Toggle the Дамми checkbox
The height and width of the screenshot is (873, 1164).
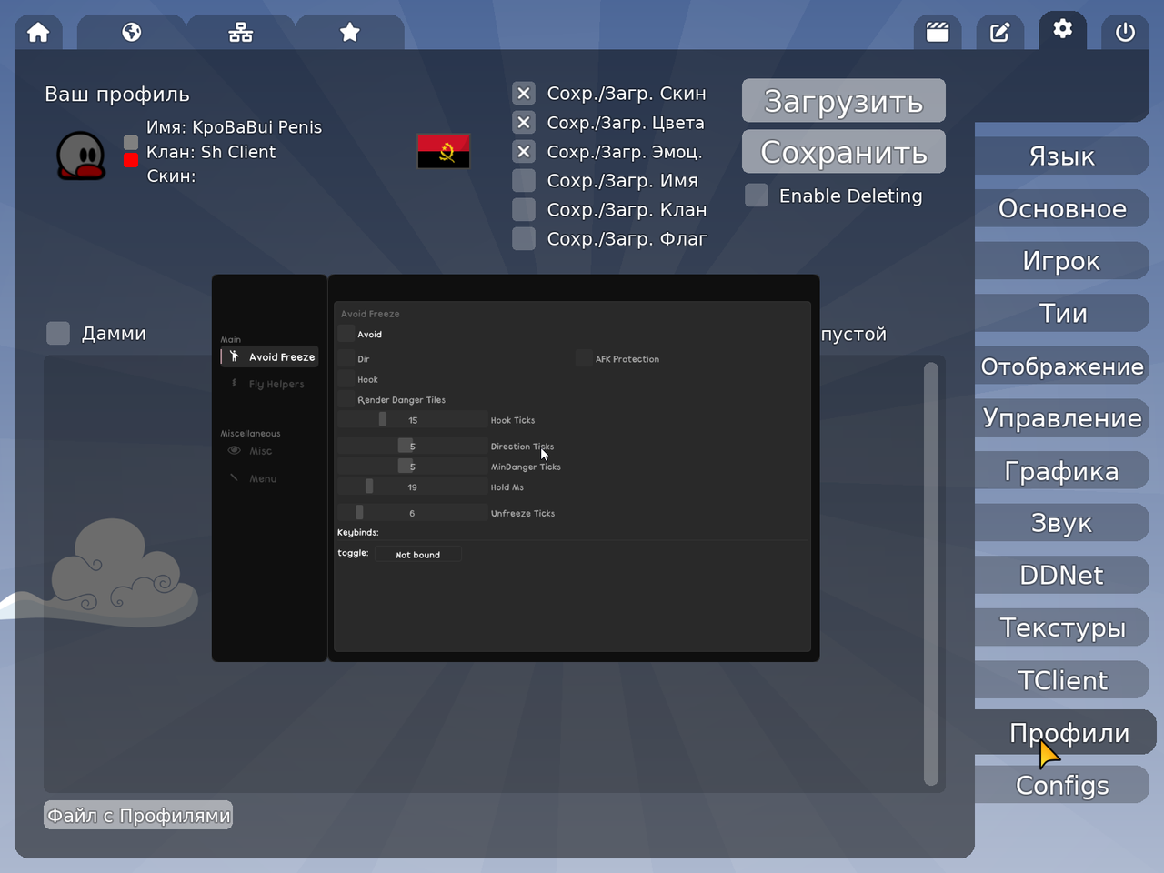click(58, 333)
